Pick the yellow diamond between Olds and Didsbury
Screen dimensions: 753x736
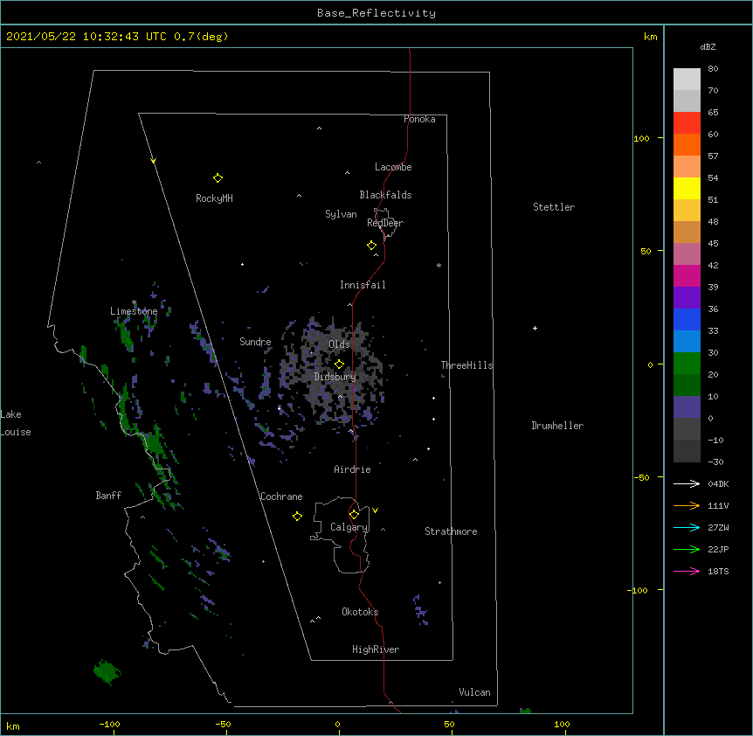point(339,365)
